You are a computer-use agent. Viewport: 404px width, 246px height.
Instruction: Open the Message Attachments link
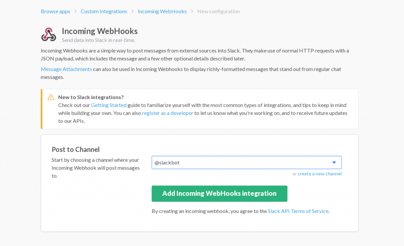click(x=66, y=69)
